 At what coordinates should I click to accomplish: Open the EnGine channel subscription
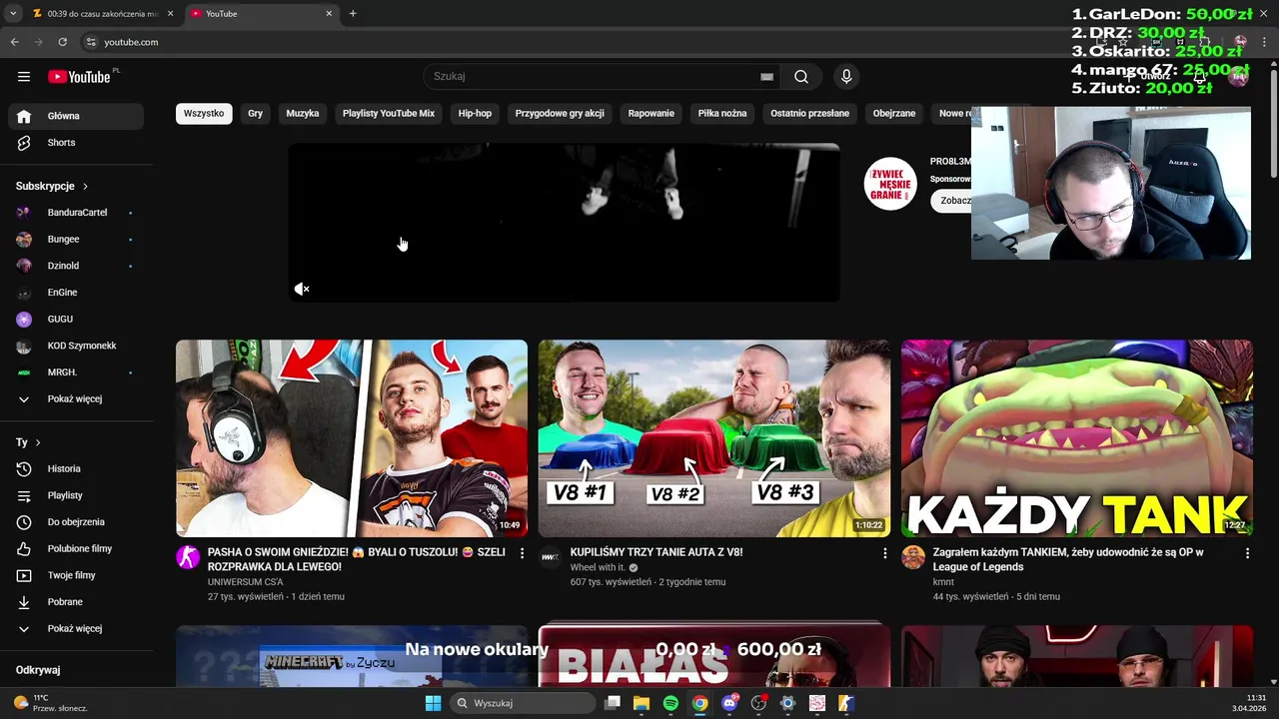[76, 293]
